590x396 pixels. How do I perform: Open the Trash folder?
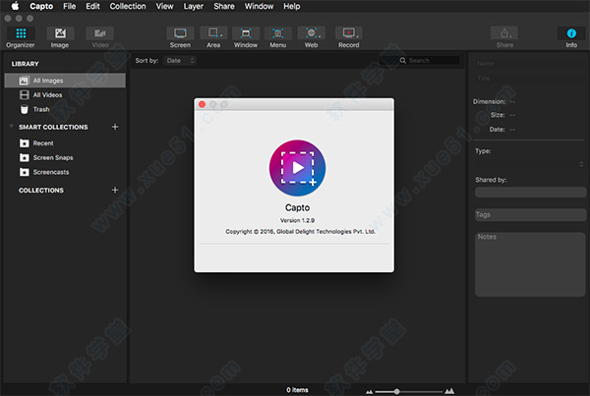point(65,109)
